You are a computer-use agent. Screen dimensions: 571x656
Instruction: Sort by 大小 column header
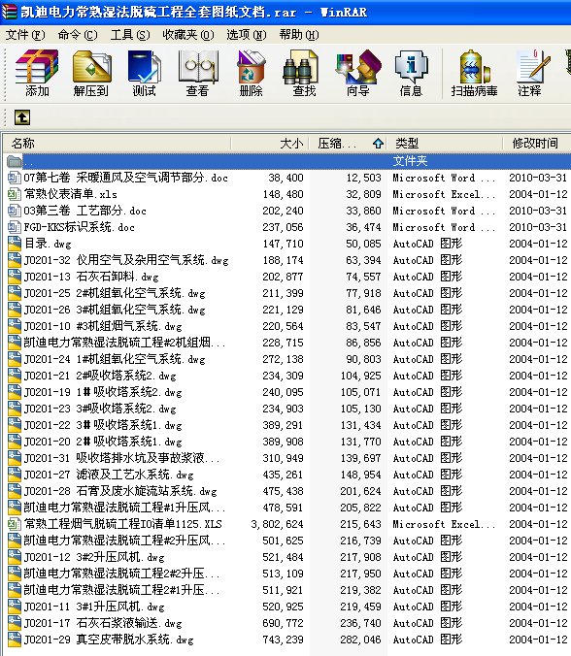pos(270,144)
